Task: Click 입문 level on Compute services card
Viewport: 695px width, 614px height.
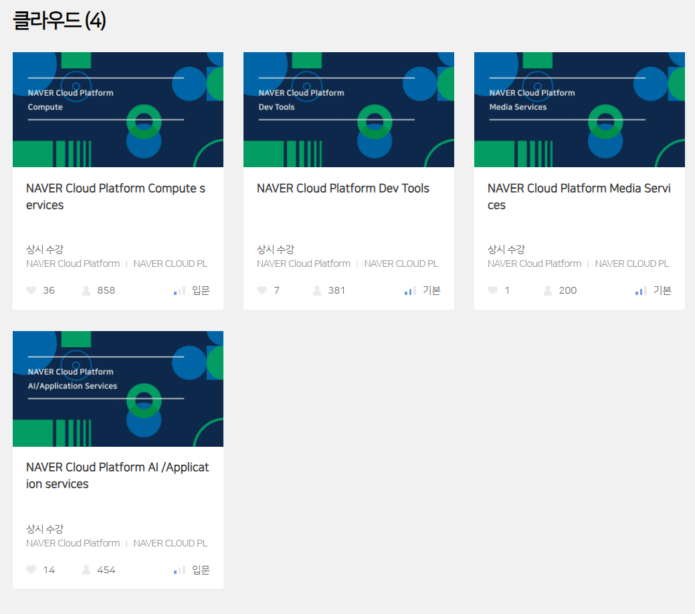Action: 201,290
